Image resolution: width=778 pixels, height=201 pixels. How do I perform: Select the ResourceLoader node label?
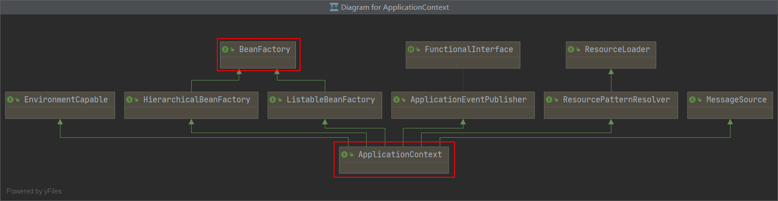617,49
